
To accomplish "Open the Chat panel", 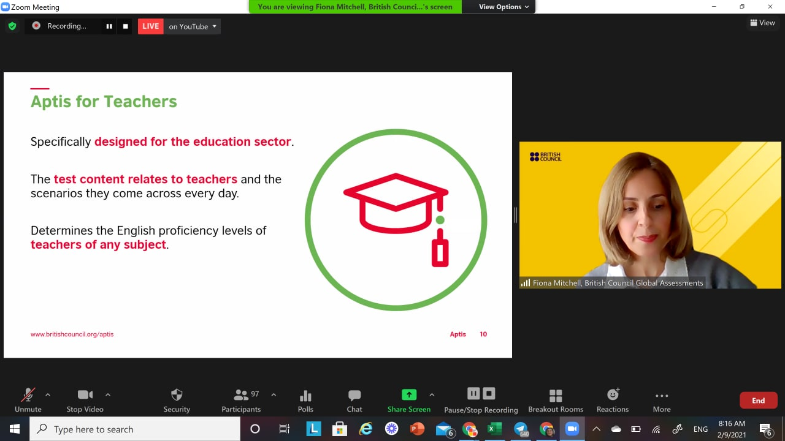I will pos(354,401).
